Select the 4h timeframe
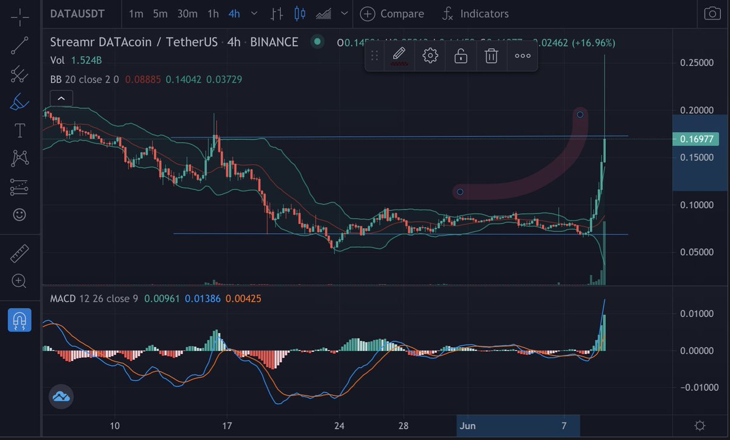 click(x=234, y=13)
